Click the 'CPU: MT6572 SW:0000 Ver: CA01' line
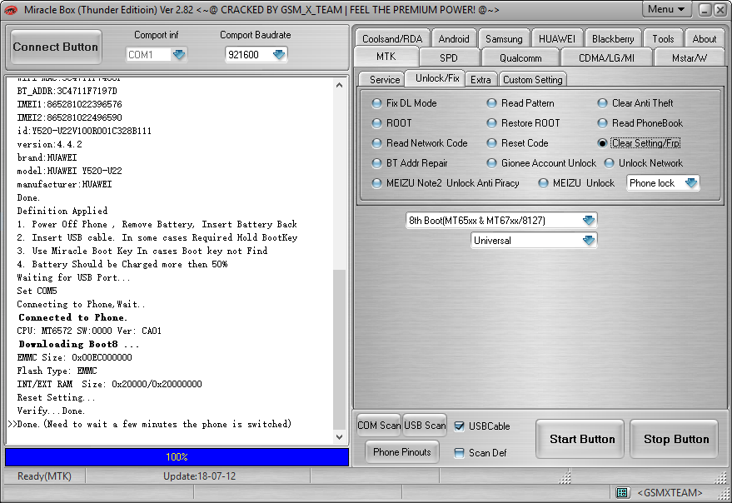 click(89, 331)
